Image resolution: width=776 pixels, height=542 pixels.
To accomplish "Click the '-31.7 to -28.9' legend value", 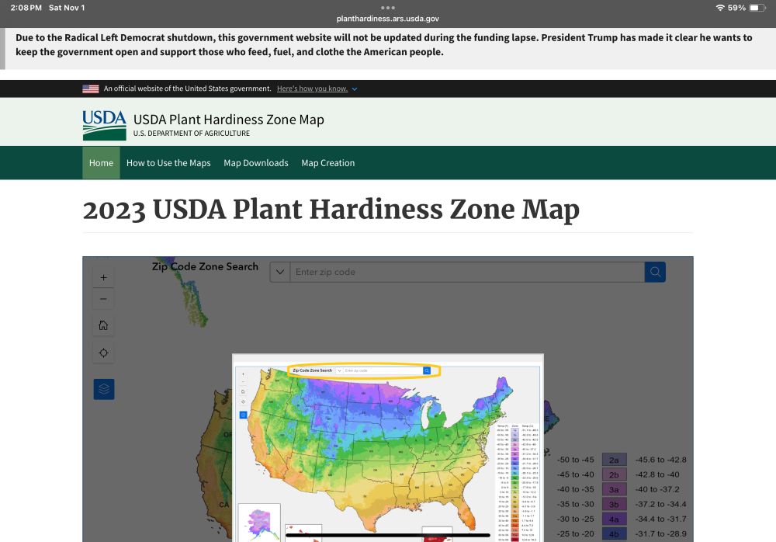I will click(660, 534).
